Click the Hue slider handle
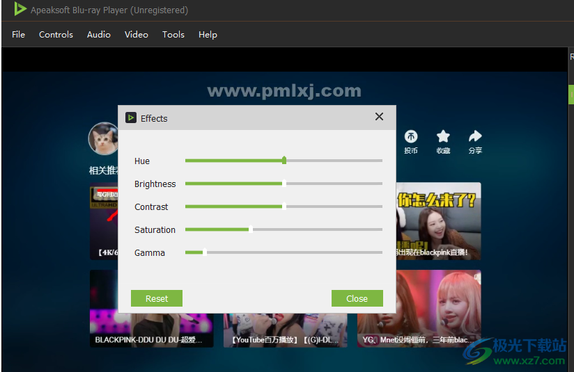This screenshot has width=574, height=372. click(x=284, y=161)
